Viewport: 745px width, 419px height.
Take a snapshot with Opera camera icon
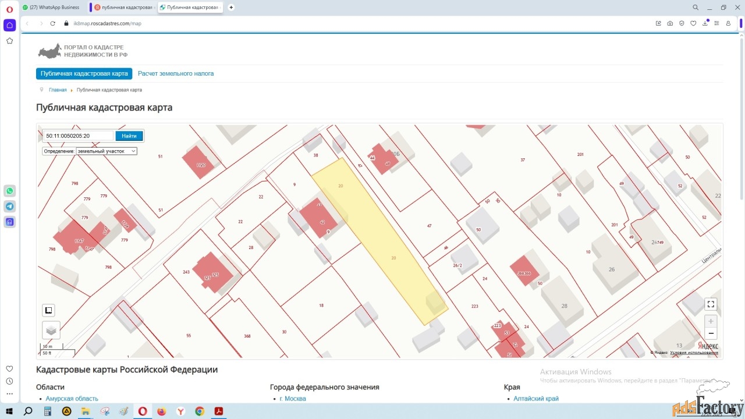pos(670,23)
